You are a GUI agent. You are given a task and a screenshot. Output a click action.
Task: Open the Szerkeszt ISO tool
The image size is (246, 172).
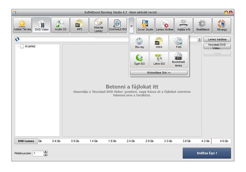[118, 25]
